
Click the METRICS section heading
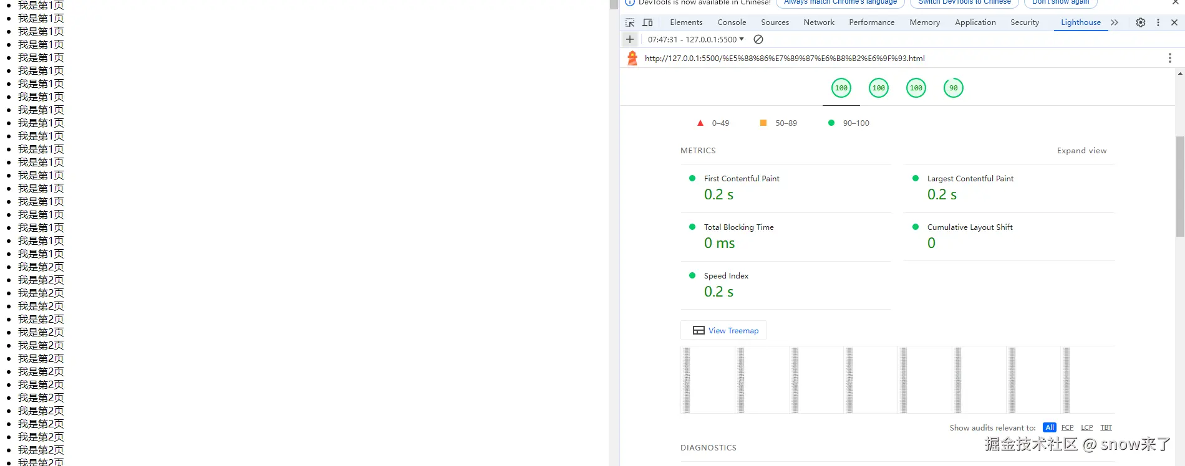pyautogui.click(x=698, y=151)
